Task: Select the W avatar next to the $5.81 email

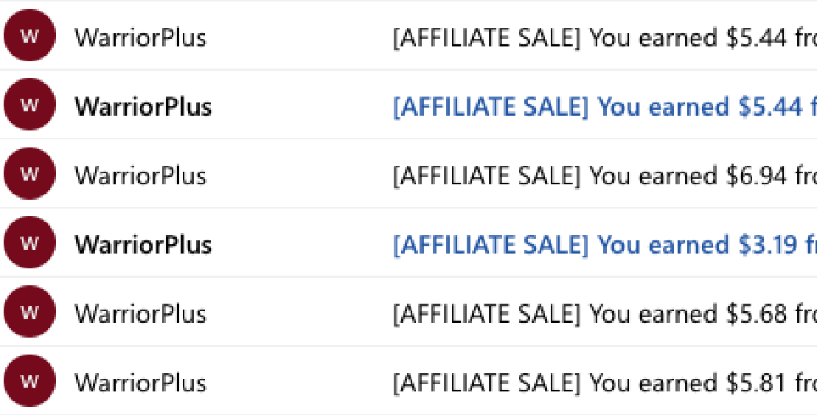Action: 29,380
